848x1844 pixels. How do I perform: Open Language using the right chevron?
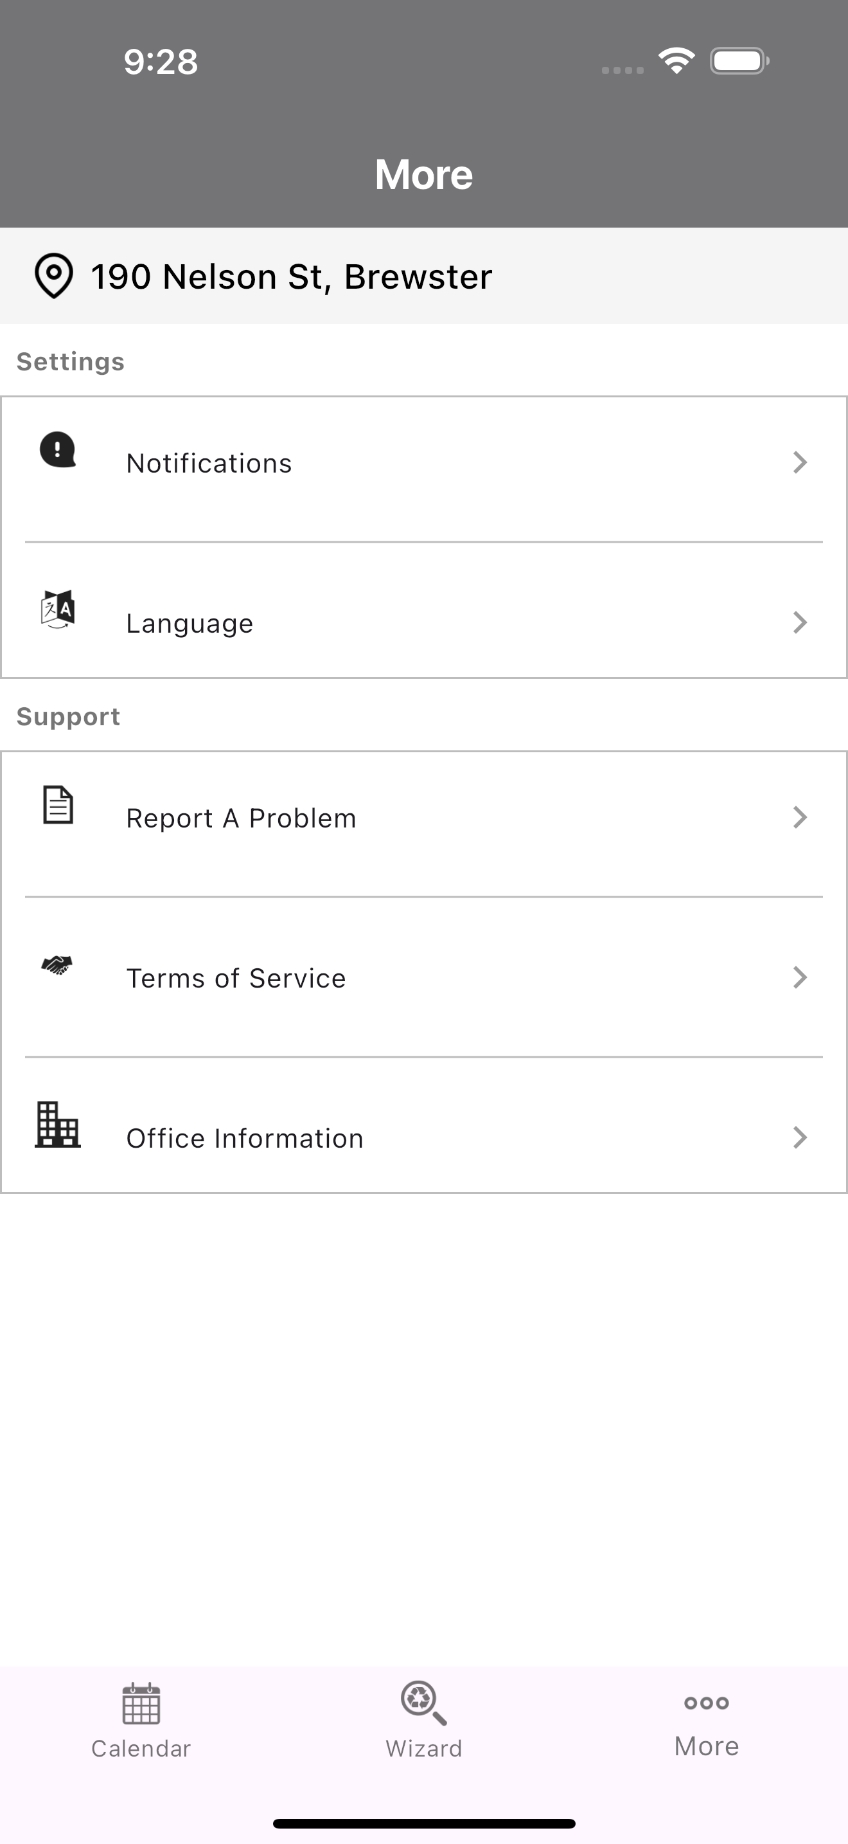[800, 623]
